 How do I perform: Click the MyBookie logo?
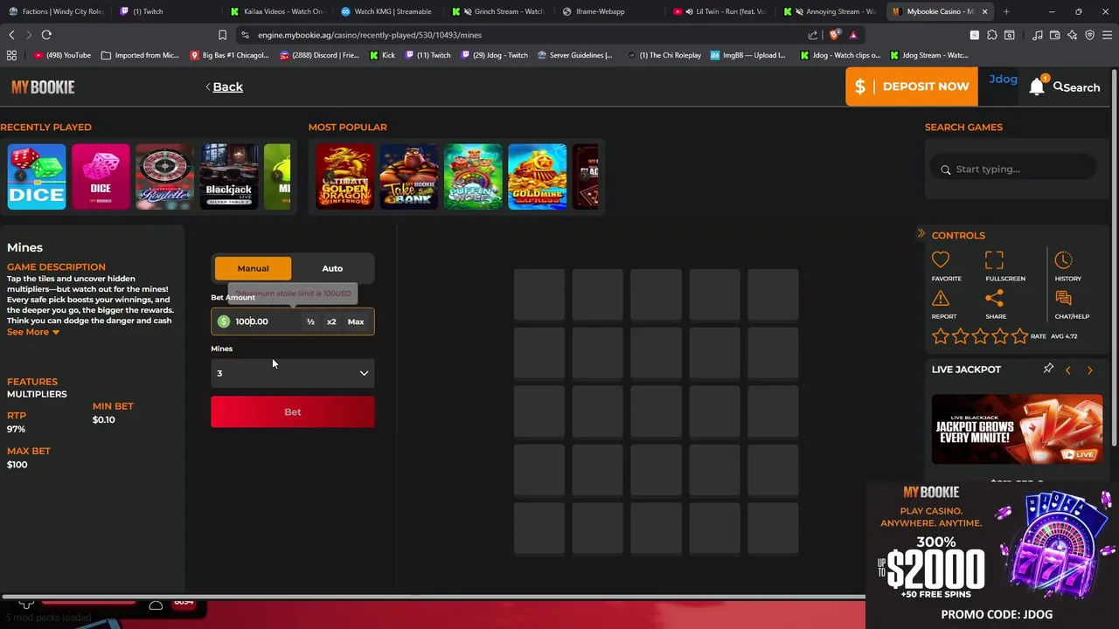pyautogui.click(x=43, y=86)
